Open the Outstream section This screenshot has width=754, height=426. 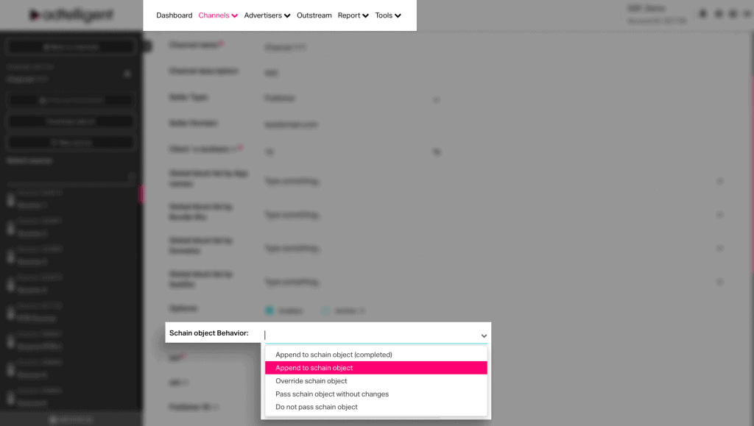pos(314,15)
